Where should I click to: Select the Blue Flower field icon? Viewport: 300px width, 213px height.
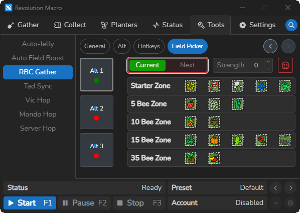[261, 85]
